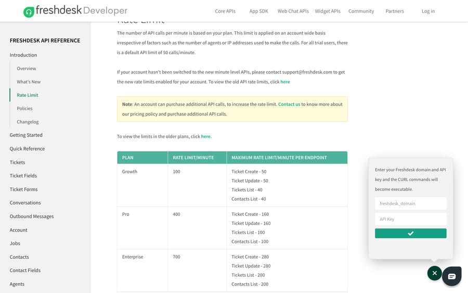468x293 pixels.
Task: Open Changelog in the sidebar
Action: point(28,122)
